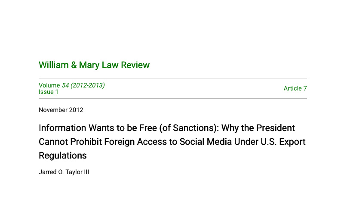
Task: Click the horizontal divider above the Volume line
Action: (173, 78)
